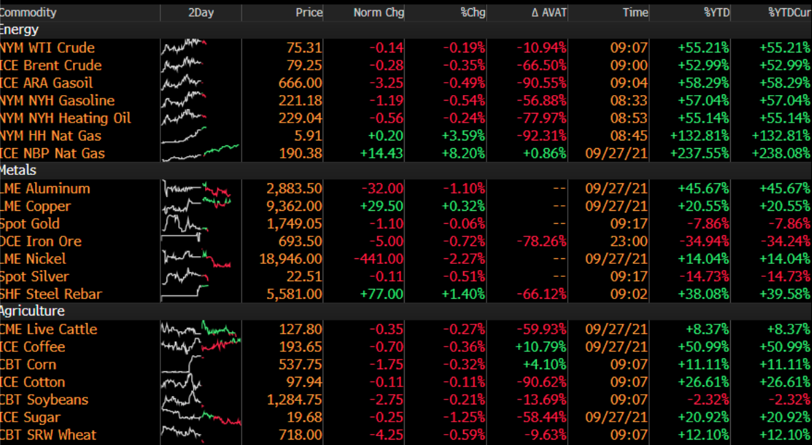Select LME Aluminum commodity

click(x=45, y=188)
